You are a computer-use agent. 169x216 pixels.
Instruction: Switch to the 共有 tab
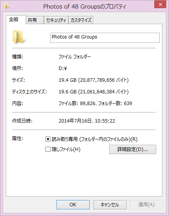pos(35,20)
